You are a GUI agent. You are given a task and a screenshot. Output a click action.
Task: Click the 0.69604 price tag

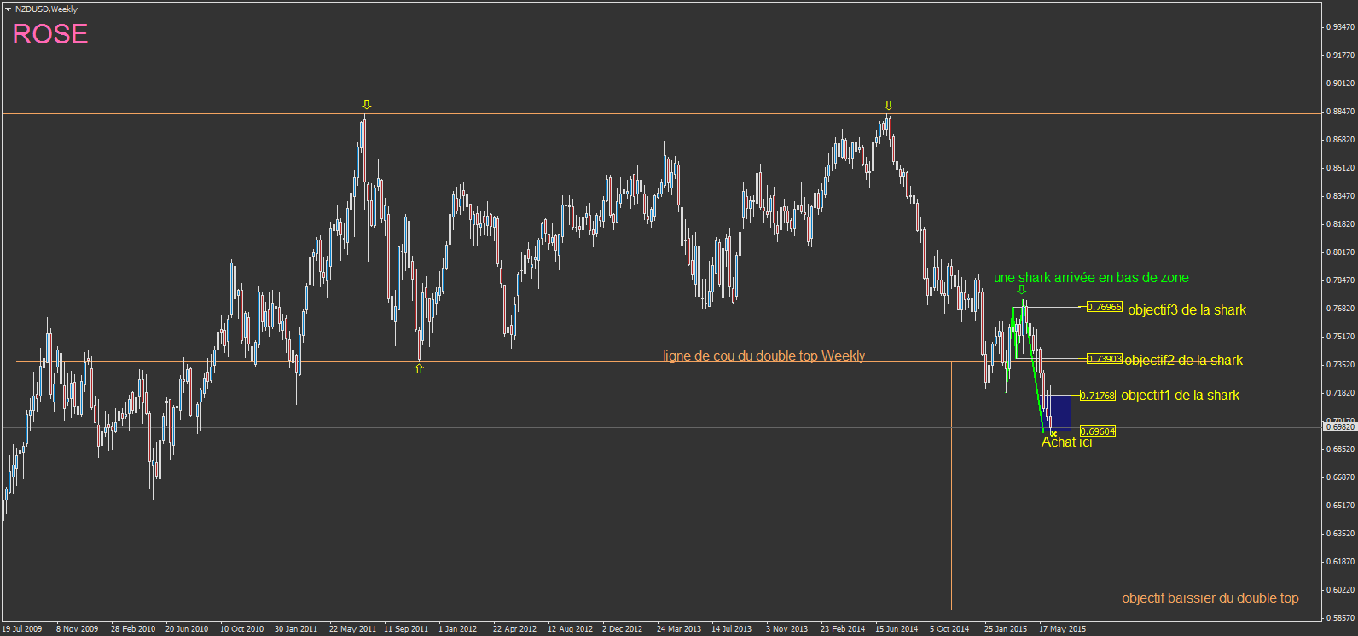1097,431
